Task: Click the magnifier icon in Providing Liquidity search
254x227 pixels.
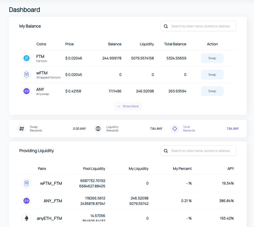Action: point(166,151)
